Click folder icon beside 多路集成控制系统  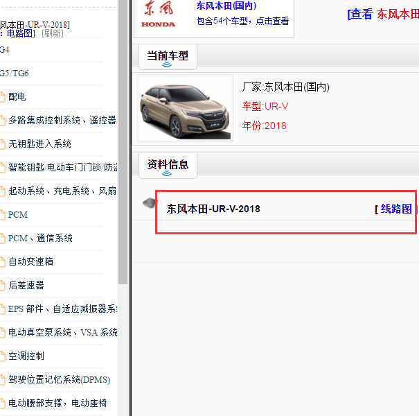coord(2,121)
